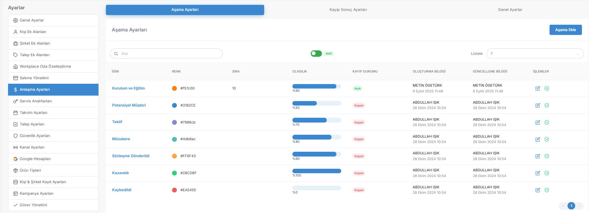589x213 pixels.
Task: Click the home icon beside Workplace Oda Özelleştirme
Action: point(15,66)
